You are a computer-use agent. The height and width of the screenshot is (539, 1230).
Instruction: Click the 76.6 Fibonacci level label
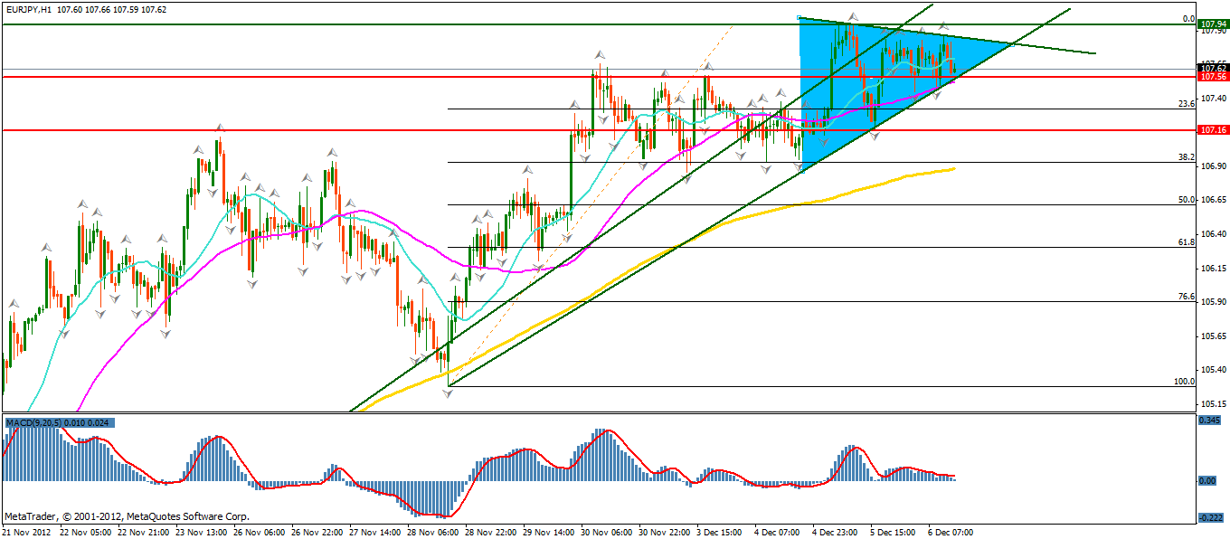point(1187,296)
